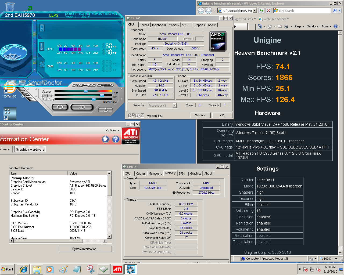
Task: Open Windows Media Player taskbar icon
Action: pyautogui.click(x=50, y=269)
